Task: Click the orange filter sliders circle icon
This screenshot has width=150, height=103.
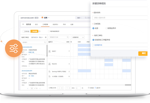Action: click(14, 48)
